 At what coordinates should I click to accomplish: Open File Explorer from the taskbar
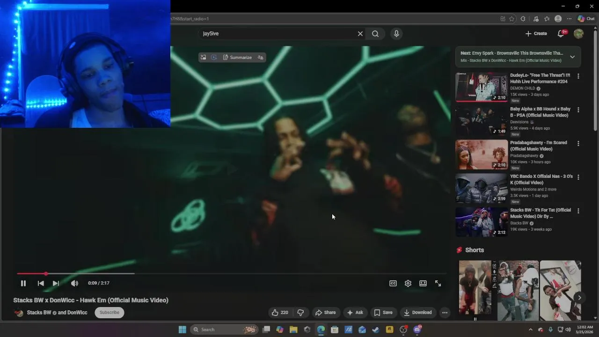tap(293, 330)
